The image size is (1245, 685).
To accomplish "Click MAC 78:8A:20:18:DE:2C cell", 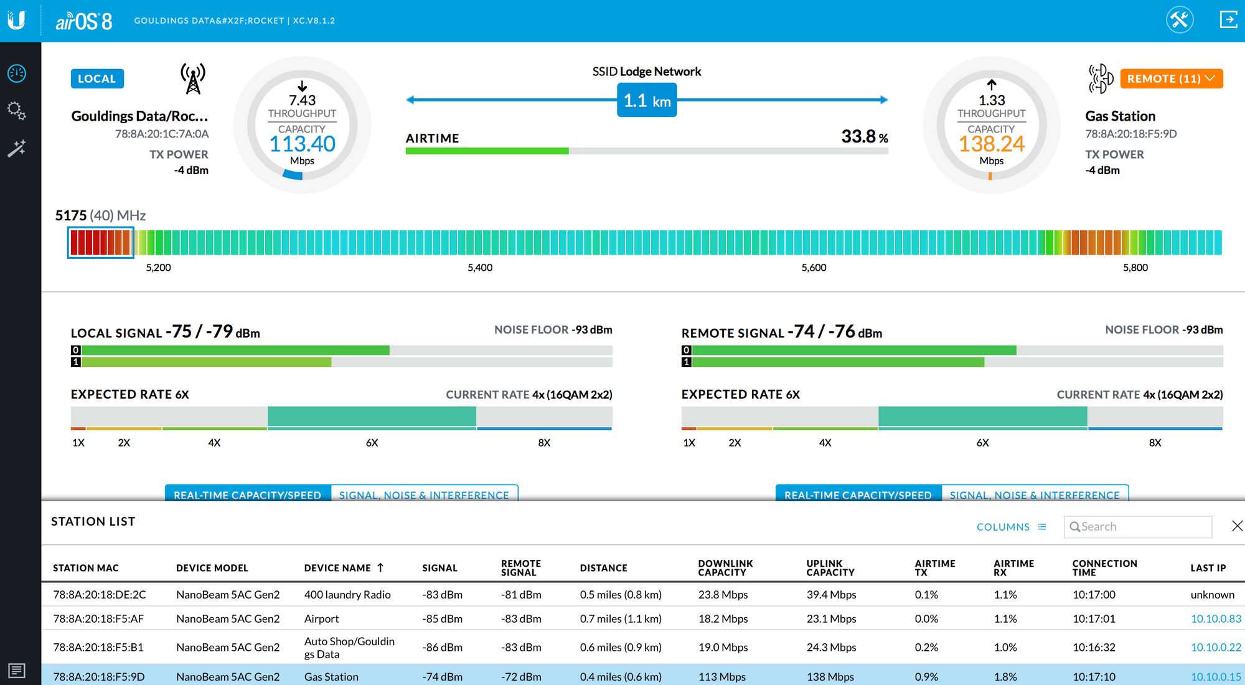I will pos(100,595).
